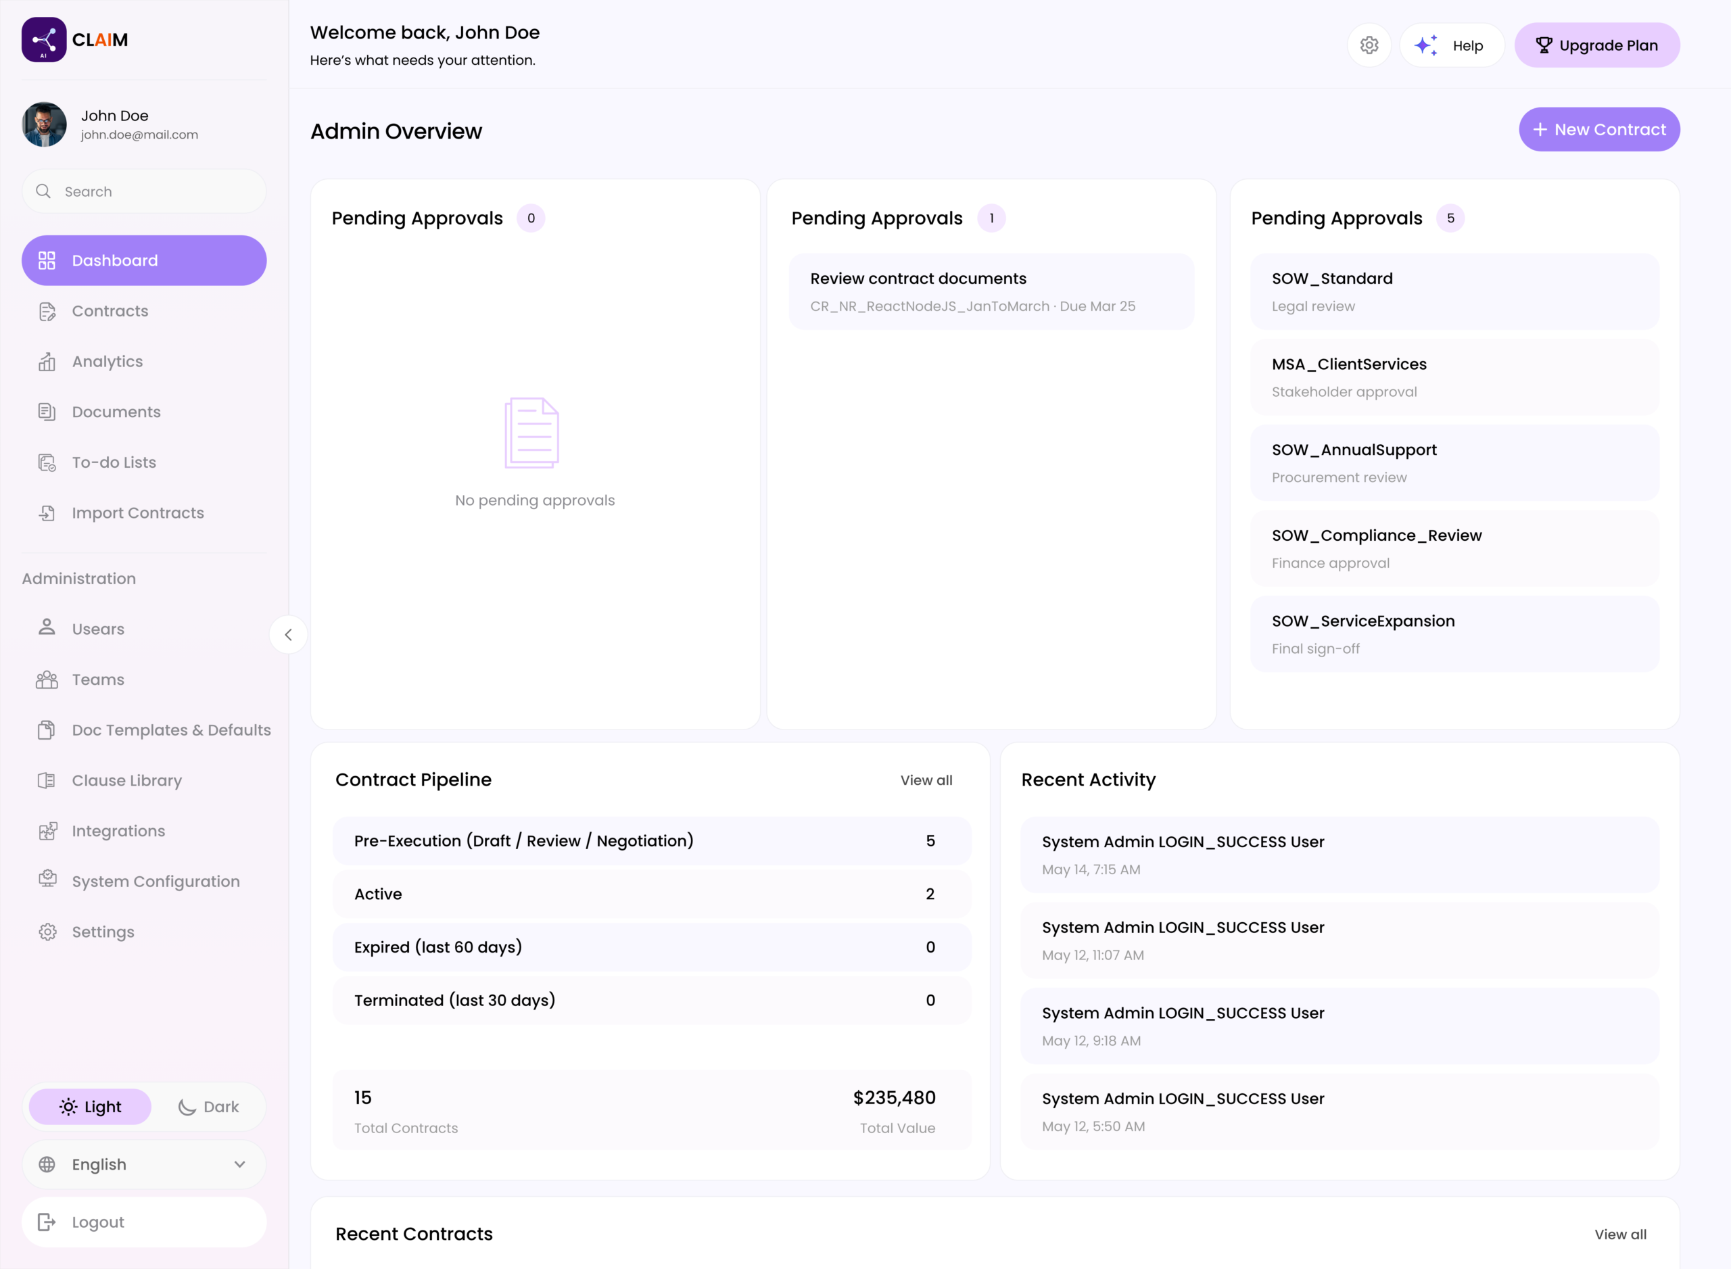The width and height of the screenshot is (1731, 1269).
Task: Click the $235,480 Total Value figure
Action: point(895,1098)
